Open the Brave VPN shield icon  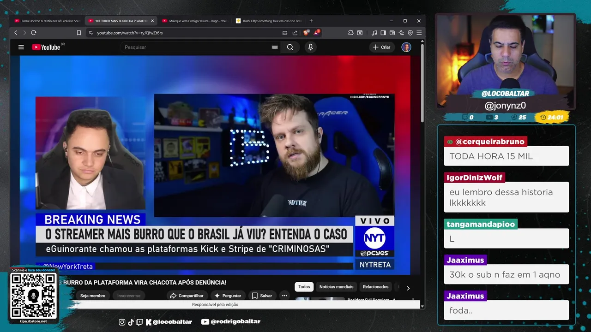(x=410, y=33)
